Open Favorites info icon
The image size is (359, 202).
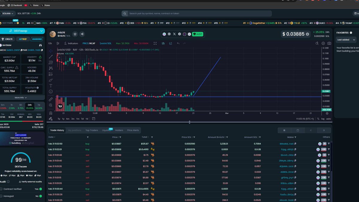(351, 32)
